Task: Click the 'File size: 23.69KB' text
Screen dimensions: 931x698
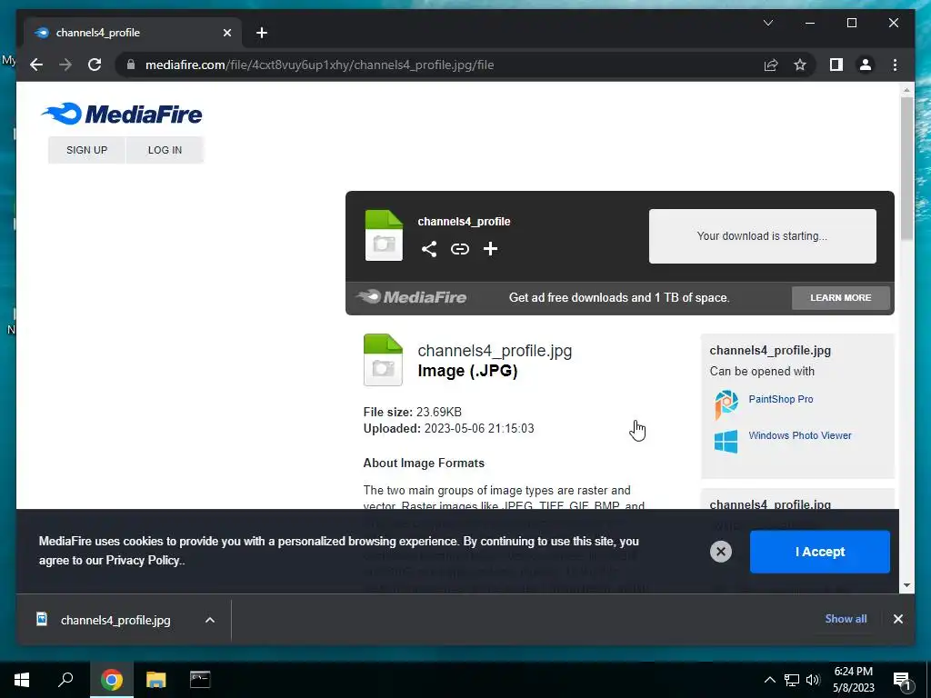Action: click(x=413, y=412)
